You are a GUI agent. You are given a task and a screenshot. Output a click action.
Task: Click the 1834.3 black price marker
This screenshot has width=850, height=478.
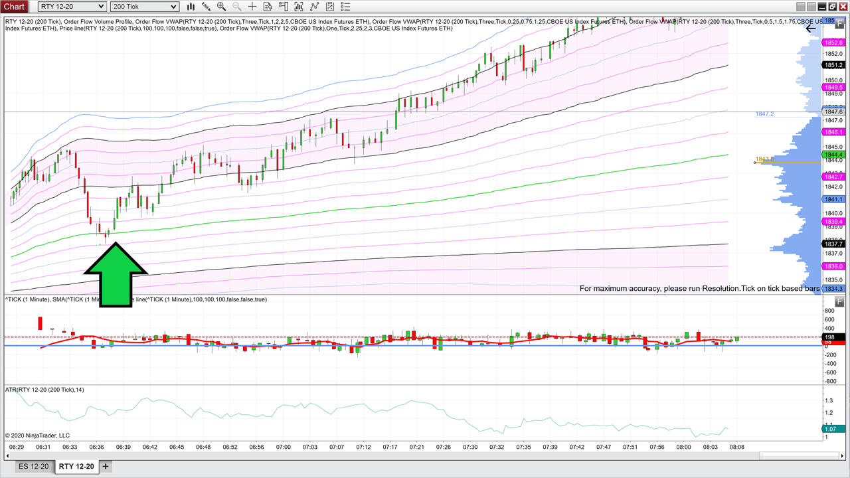click(x=833, y=289)
